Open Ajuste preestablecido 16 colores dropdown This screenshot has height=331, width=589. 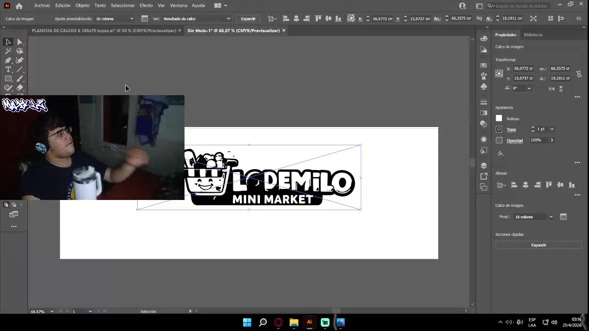(115, 19)
